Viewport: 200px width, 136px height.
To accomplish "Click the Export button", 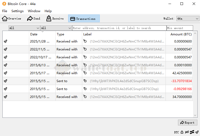I will 187,123.
